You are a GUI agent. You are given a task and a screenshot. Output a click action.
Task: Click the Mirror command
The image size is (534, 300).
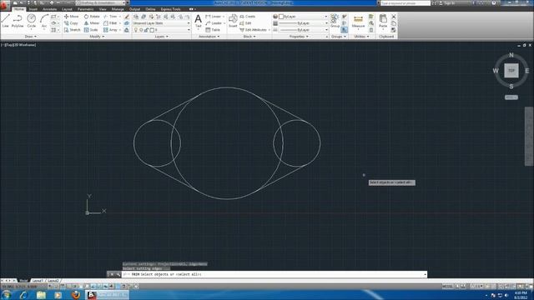coord(92,23)
